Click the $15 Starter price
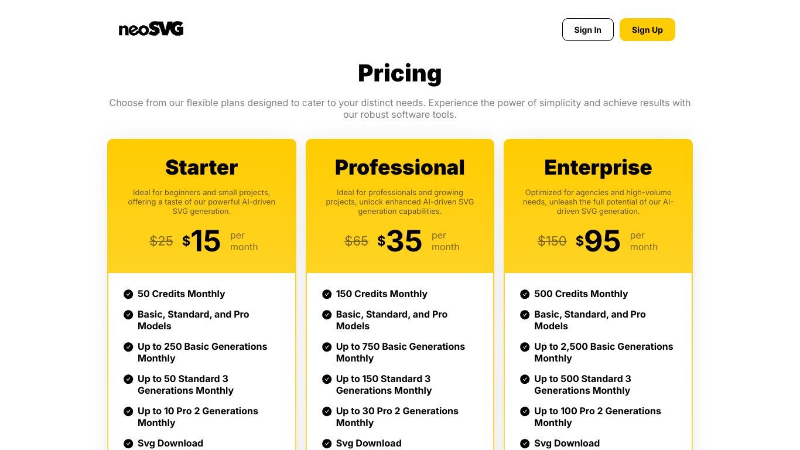 point(201,241)
